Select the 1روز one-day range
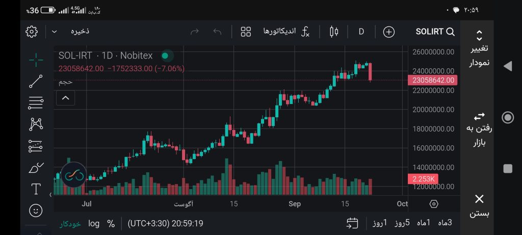This screenshot has height=235, width=522. (379, 223)
